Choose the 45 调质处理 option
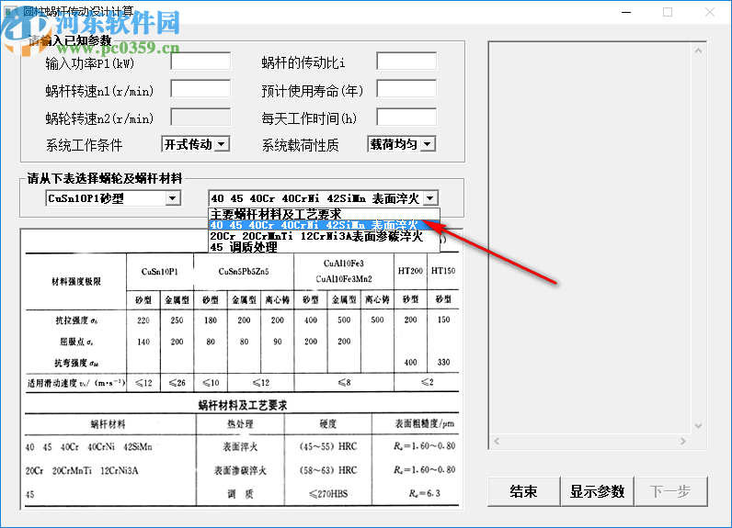Image resolution: width=732 pixels, height=528 pixels. [x=324, y=247]
